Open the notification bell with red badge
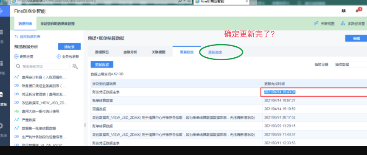 click(358, 11)
